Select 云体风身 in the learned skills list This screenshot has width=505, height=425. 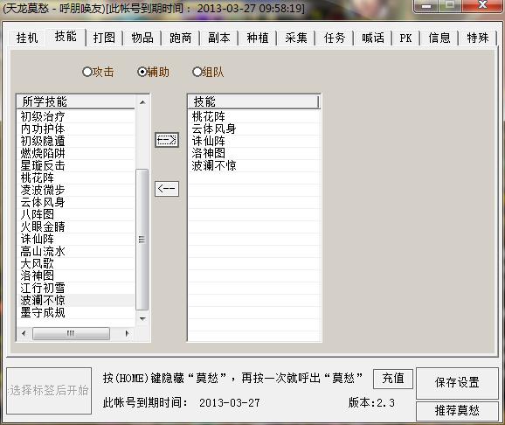[x=76, y=202]
